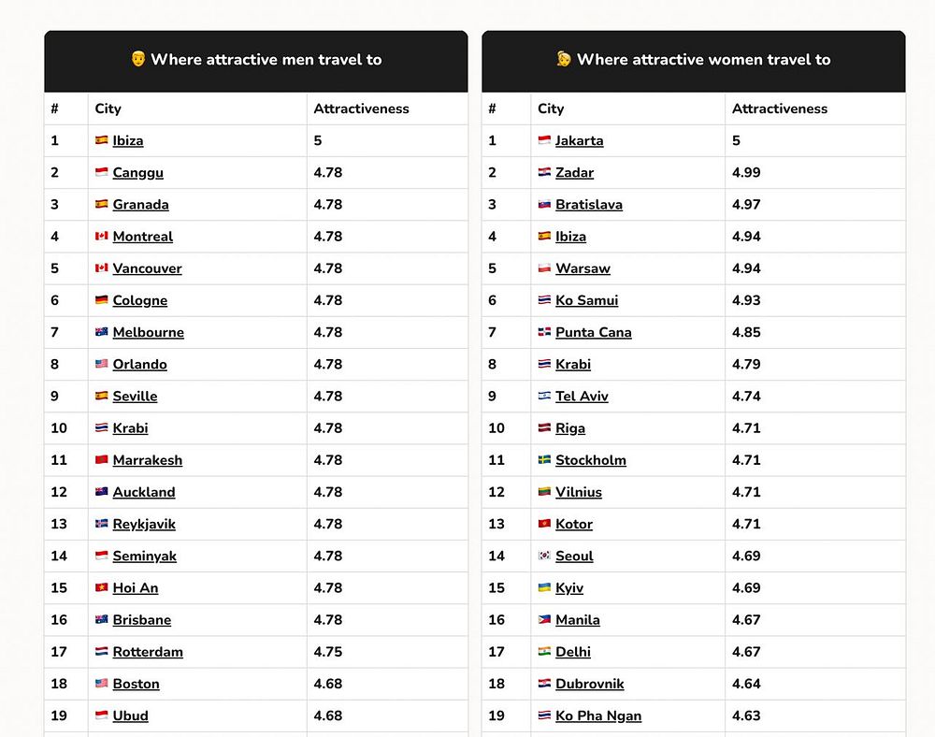Click the Iceland flag beside Reykjavik
This screenshot has width=935, height=737.
coord(101,524)
